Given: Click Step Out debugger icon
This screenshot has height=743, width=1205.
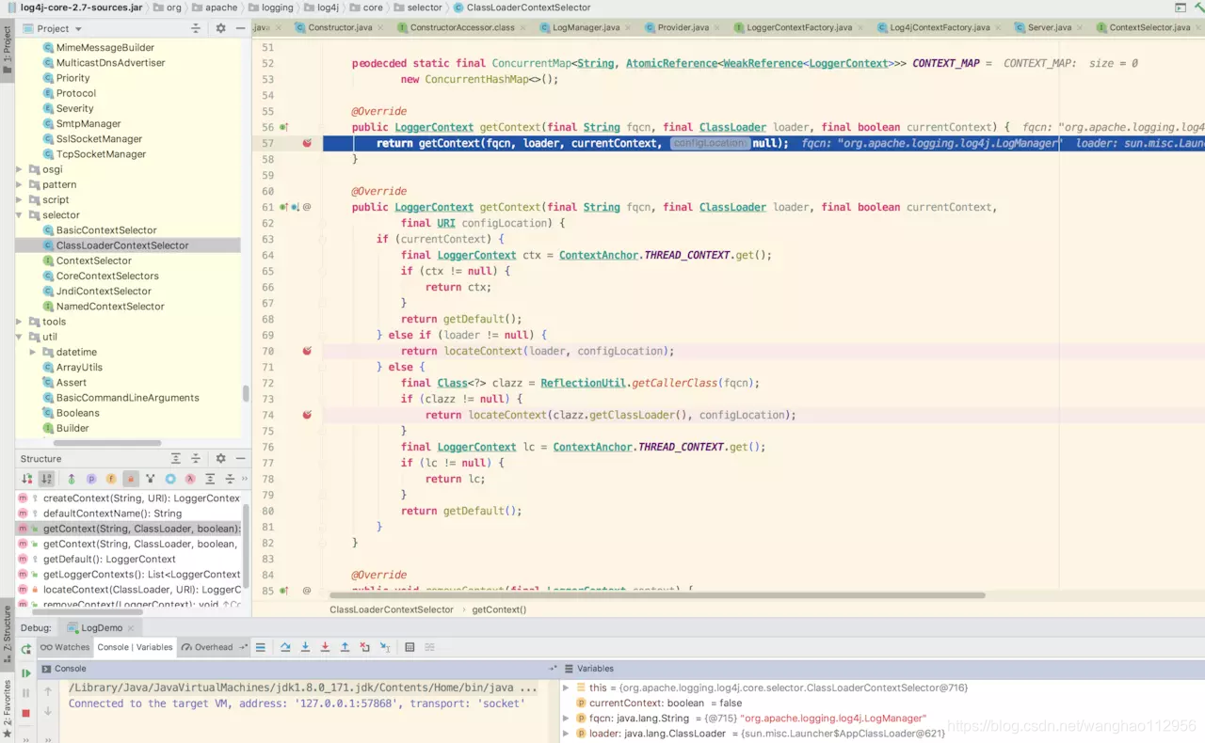Looking at the screenshot, I should pos(345,647).
